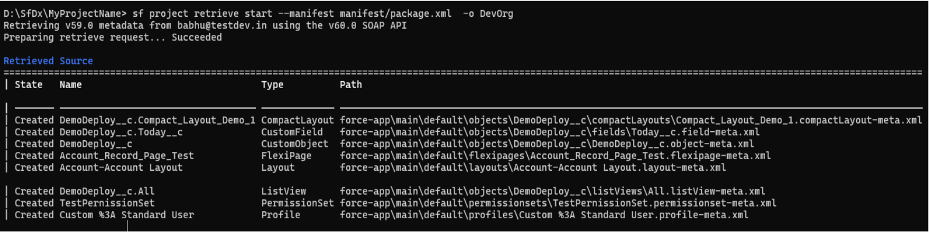Click the DemoDeploy__c.Today__c name entry
The width and height of the screenshot is (929, 232).
(121, 132)
